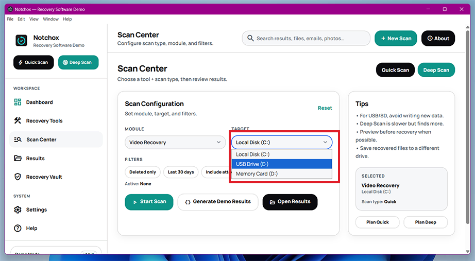Click the Plan Deep button
The width and height of the screenshot is (475, 261).
point(426,222)
